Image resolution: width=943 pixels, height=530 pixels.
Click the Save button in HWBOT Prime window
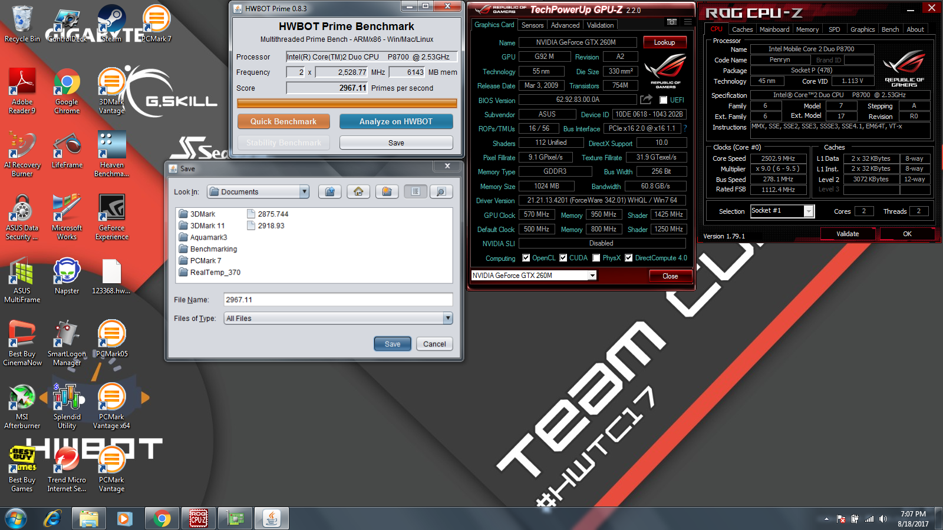(396, 143)
